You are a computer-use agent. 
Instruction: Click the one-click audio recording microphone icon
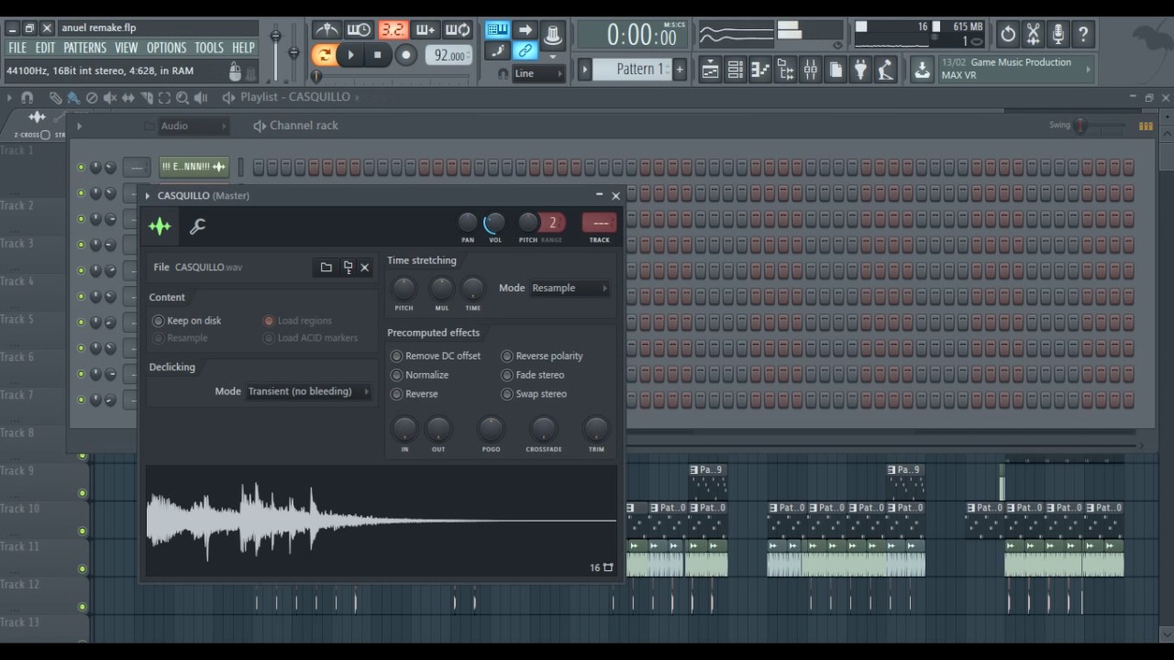tap(1058, 34)
